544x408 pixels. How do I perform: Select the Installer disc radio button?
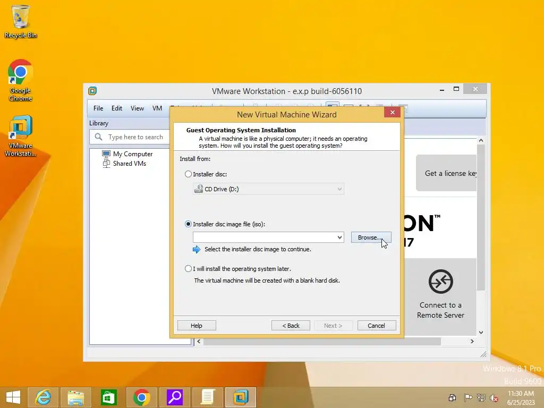click(x=188, y=174)
